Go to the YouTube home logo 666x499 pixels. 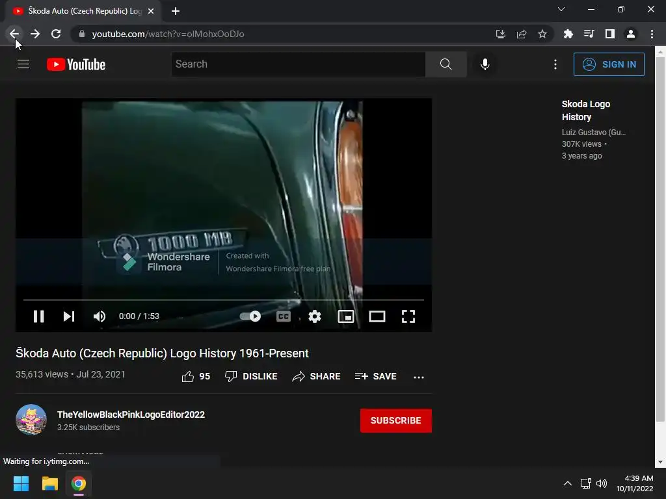pos(76,64)
